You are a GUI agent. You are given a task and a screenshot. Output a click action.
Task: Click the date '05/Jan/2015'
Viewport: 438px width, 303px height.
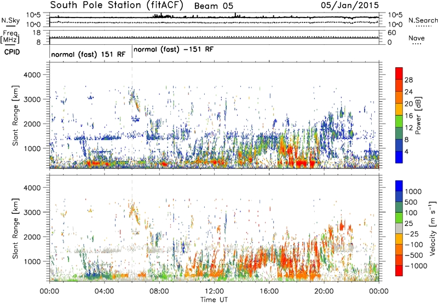pos(350,5)
